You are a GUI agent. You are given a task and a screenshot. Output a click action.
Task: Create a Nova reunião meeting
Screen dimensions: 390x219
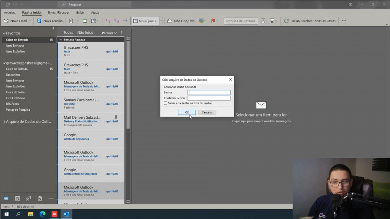point(50,21)
